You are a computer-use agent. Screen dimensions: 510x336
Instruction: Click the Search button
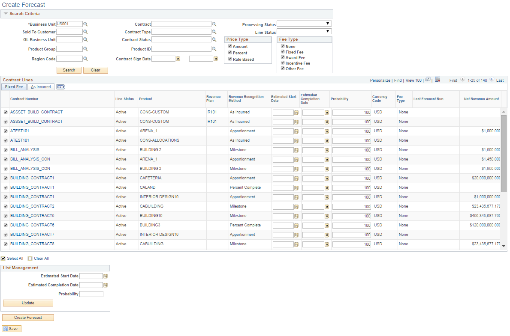click(69, 70)
